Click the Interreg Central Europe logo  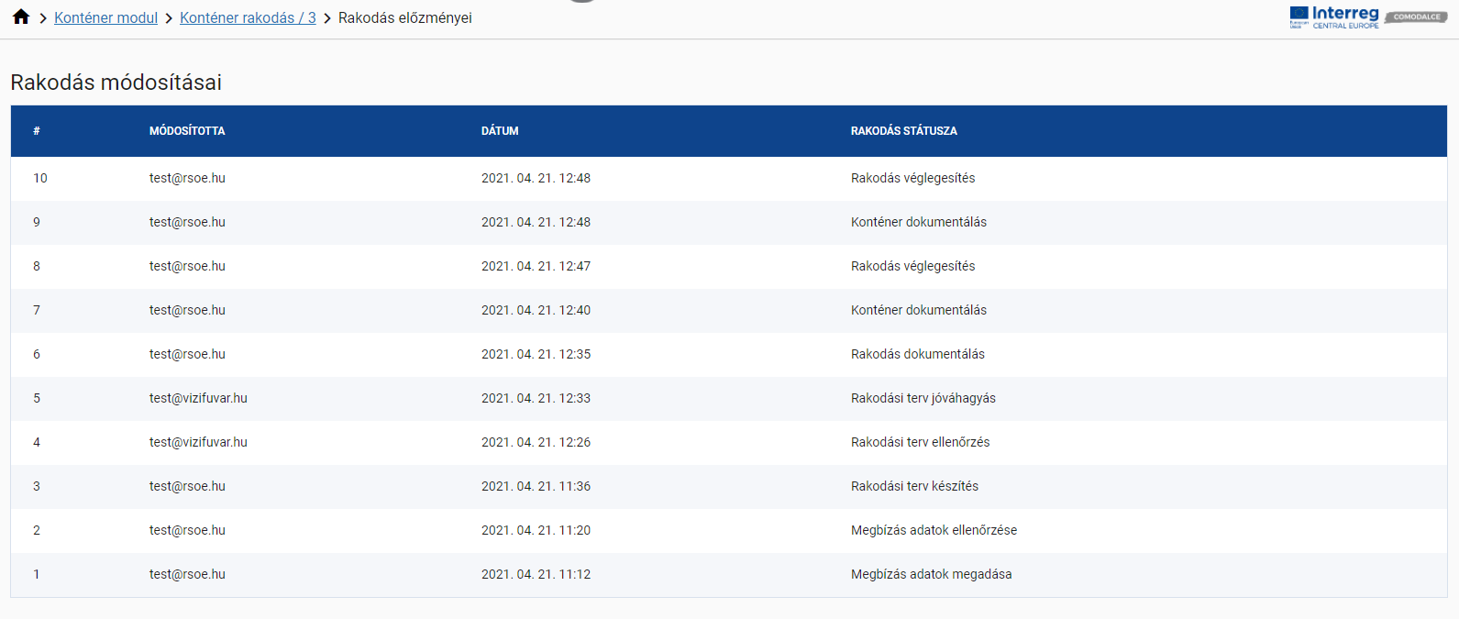(1334, 17)
